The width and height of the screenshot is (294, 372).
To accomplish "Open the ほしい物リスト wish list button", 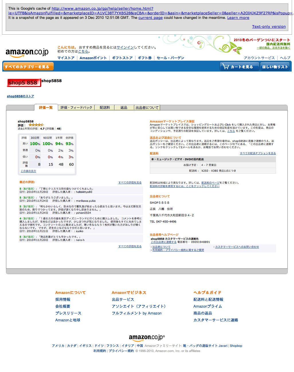I will 275,67.
